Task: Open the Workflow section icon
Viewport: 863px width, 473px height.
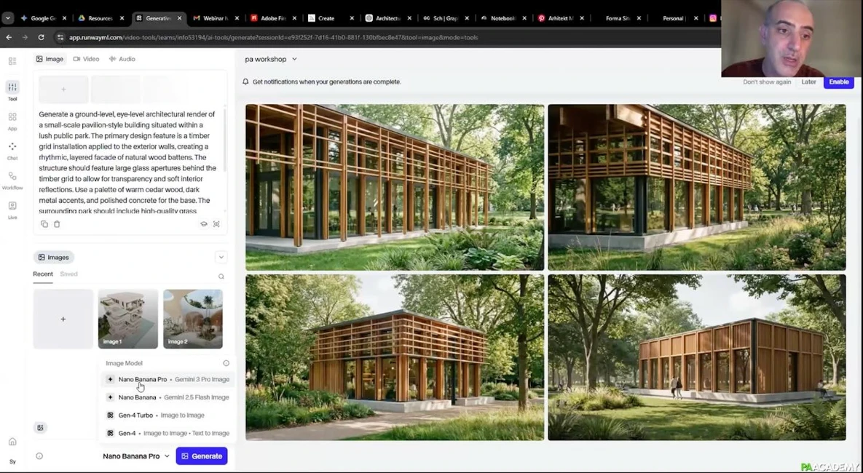Action: pos(12,180)
